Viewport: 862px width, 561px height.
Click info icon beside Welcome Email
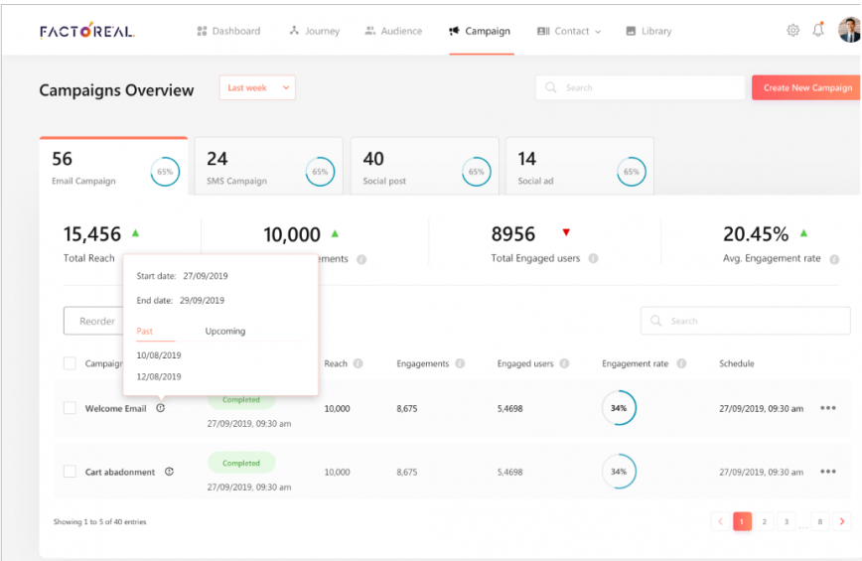coord(161,408)
